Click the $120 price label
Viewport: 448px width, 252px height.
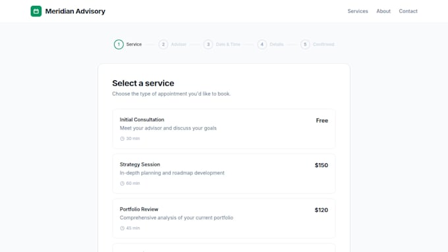(x=321, y=210)
